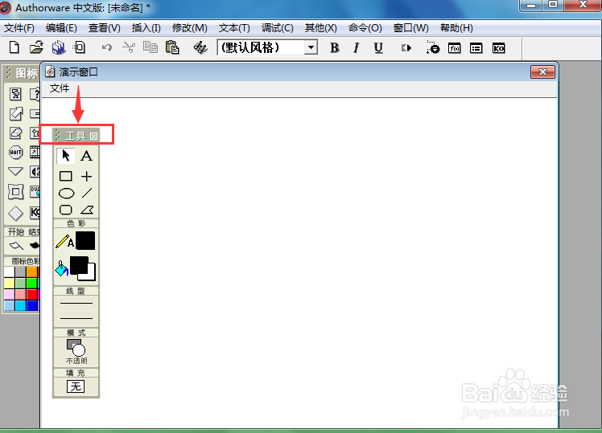
Task: Select the Digital Movie film icon
Action: (x=35, y=152)
